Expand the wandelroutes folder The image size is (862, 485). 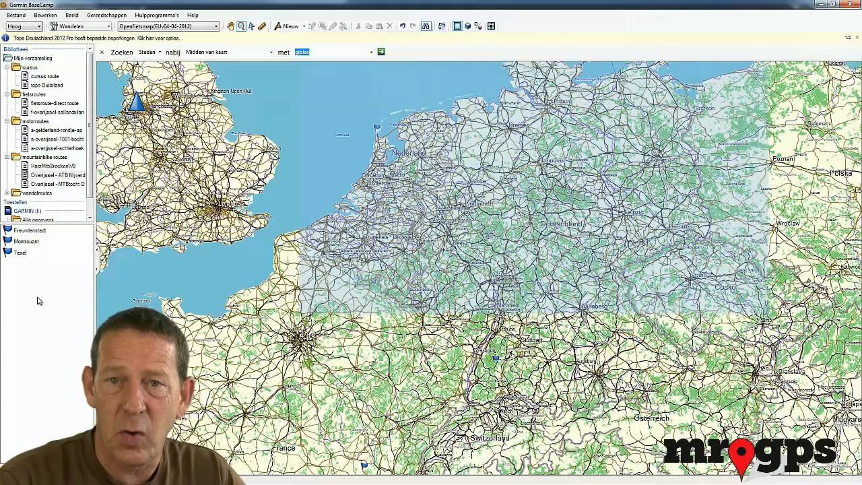7,193
